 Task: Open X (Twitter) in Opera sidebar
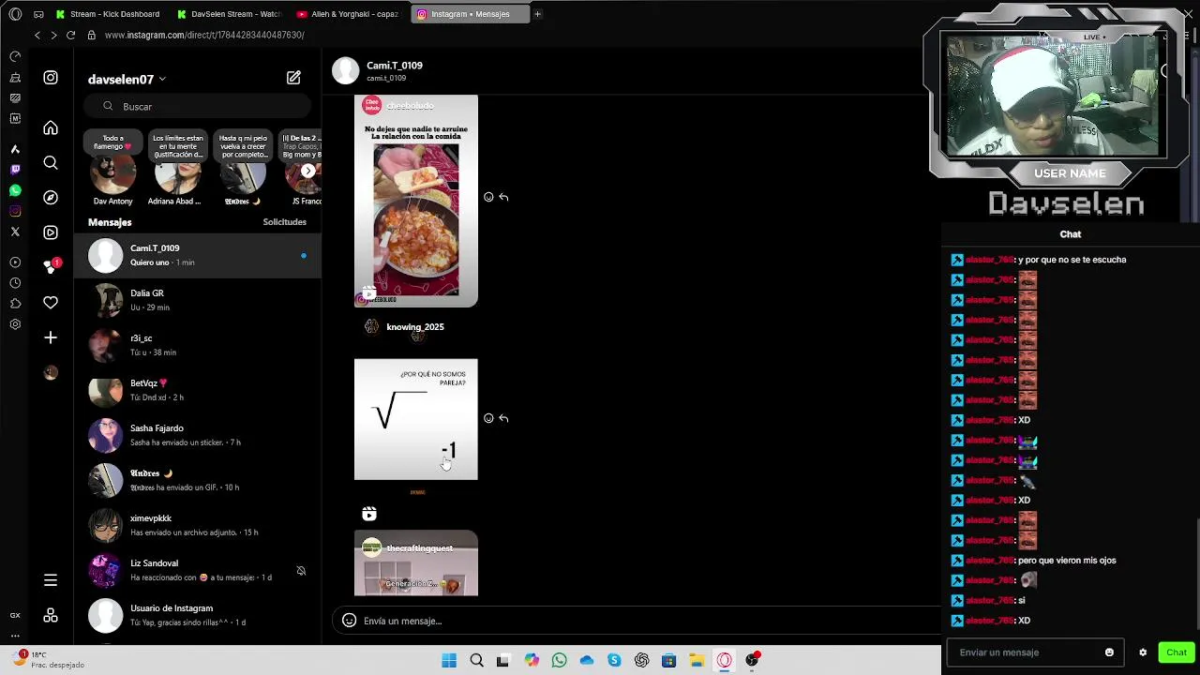[15, 232]
